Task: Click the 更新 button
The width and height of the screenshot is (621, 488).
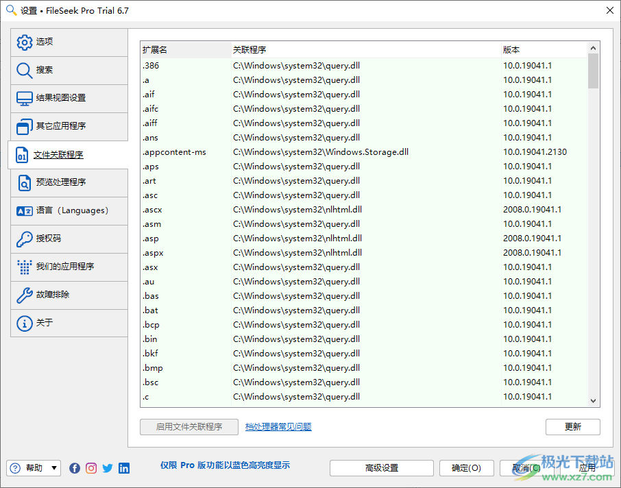Action: [x=573, y=427]
